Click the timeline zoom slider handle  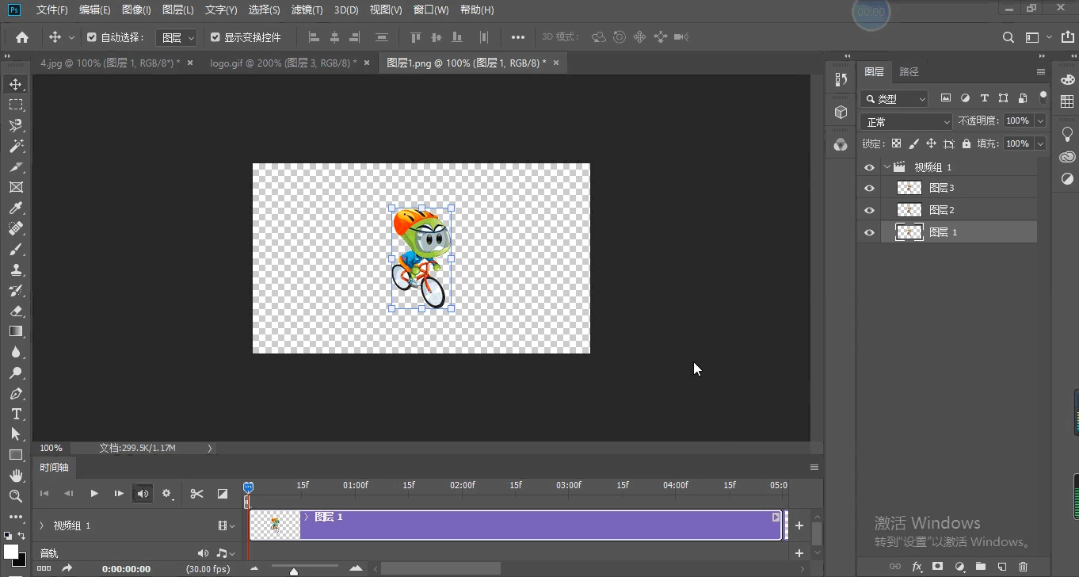point(294,571)
